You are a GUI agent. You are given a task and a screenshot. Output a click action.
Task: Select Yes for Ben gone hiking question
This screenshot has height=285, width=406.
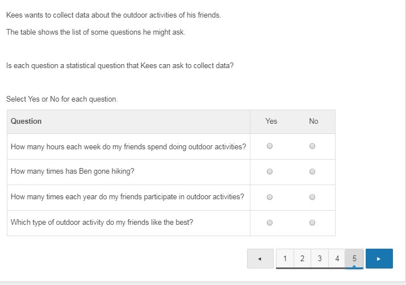point(270,171)
